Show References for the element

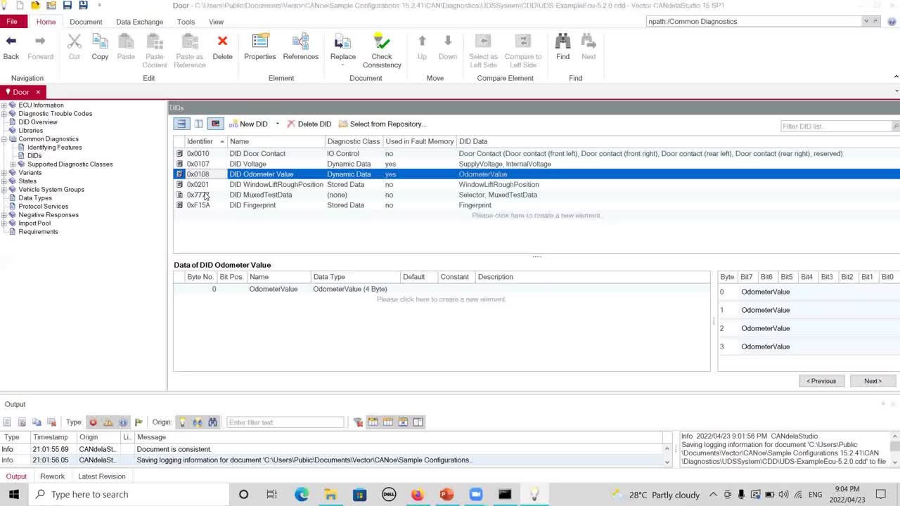coord(300,47)
